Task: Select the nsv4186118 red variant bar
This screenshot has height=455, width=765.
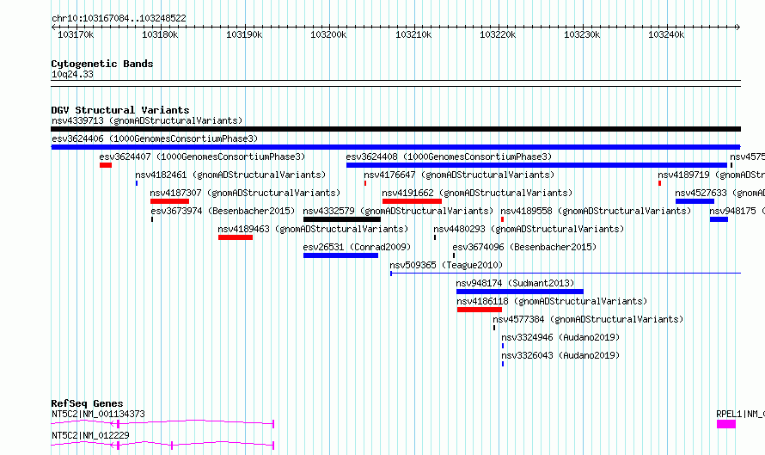Action: (x=480, y=310)
